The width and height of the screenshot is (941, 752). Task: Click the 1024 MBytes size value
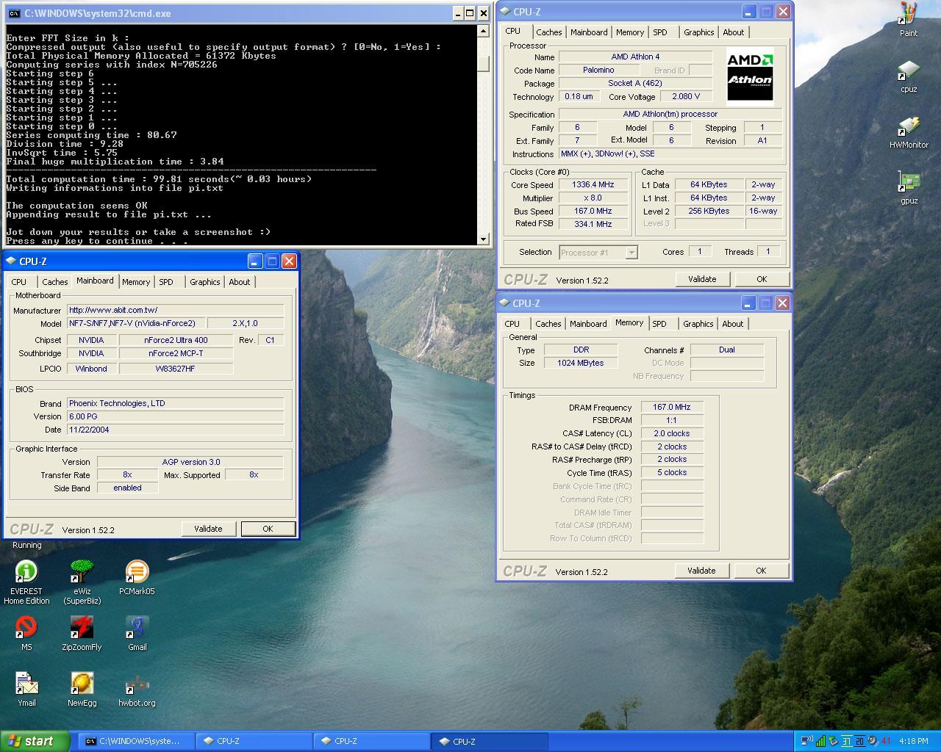(581, 363)
